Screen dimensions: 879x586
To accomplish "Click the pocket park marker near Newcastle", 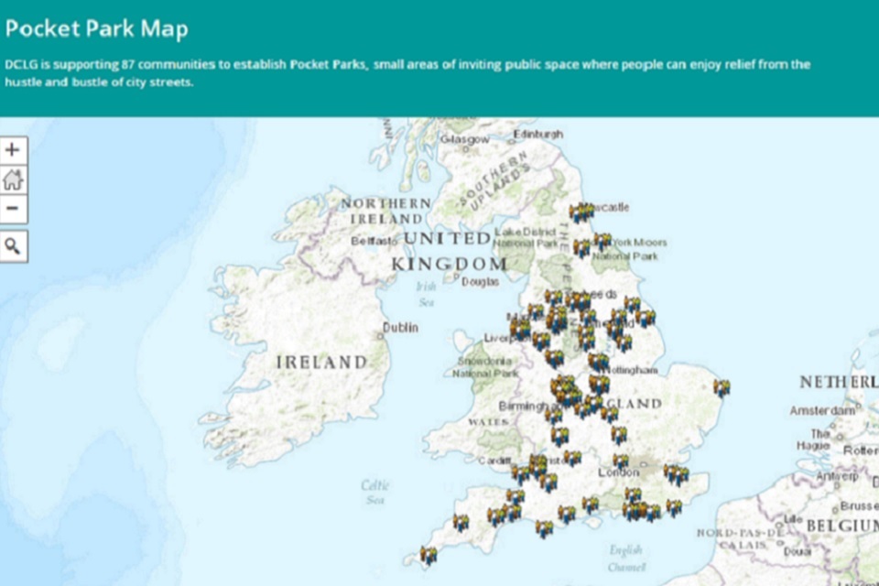I will click(x=580, y=212).
